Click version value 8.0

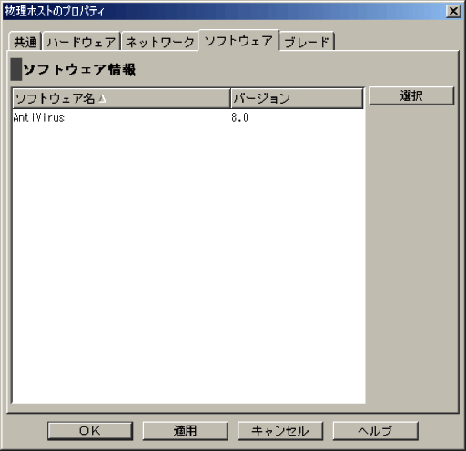(239, 117)
